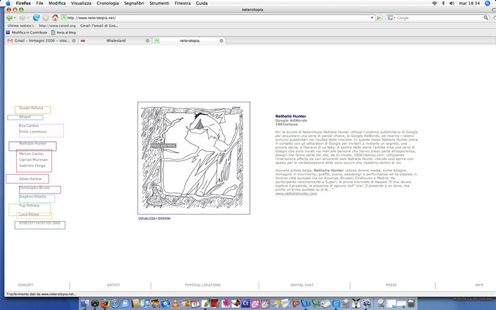This screenshot has height=310, width=496.
Task: Open the Trash in the Dock
Action: point(411,304)
